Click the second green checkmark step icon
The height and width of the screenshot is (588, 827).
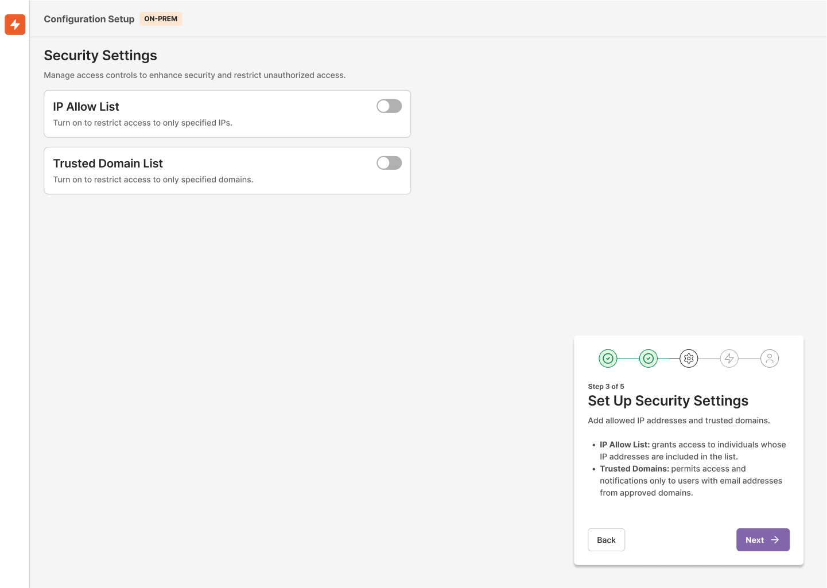649,358
